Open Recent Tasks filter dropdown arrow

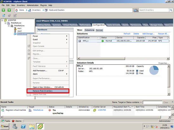click(141, 102)
